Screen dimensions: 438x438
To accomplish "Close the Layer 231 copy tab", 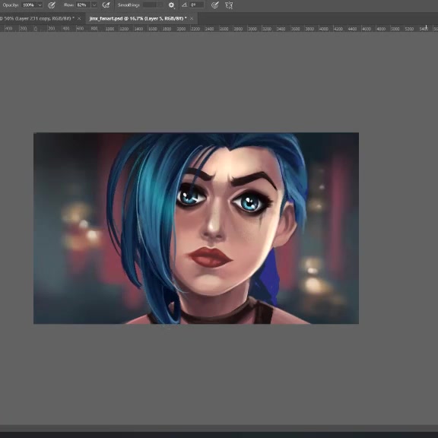I will click(79, 18).
